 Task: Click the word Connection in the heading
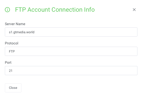click(x=67, y=10)
